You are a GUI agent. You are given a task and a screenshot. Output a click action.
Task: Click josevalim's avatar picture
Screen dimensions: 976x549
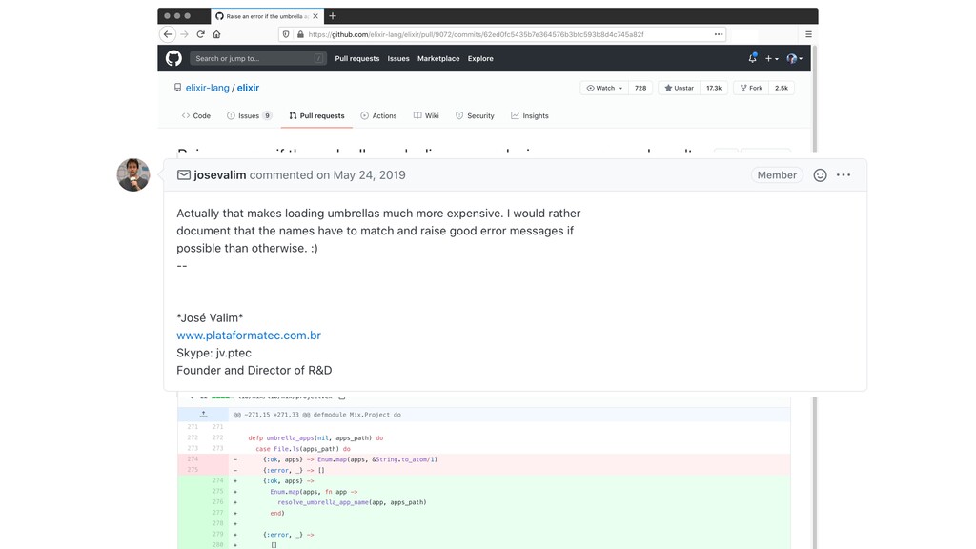pos(133,175)
